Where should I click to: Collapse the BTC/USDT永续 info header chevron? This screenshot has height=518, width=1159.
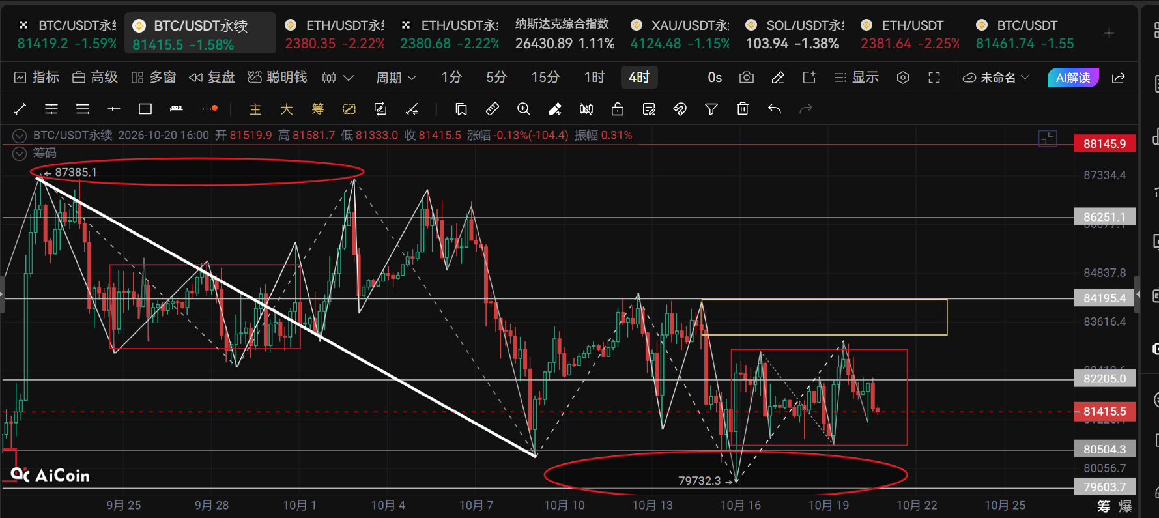pyautogui.click(x=20, y=136)
